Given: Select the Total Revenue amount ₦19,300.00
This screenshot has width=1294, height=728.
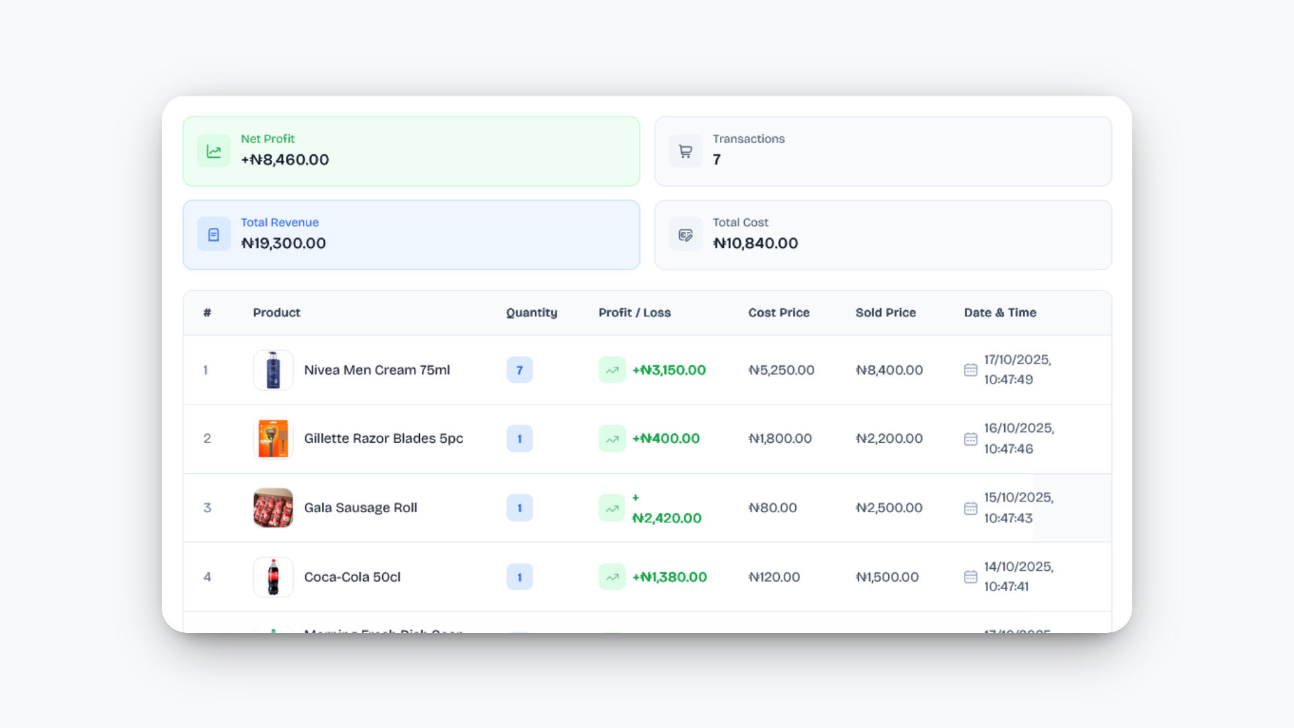Looking at the screenshot, I should coord(284,243).
